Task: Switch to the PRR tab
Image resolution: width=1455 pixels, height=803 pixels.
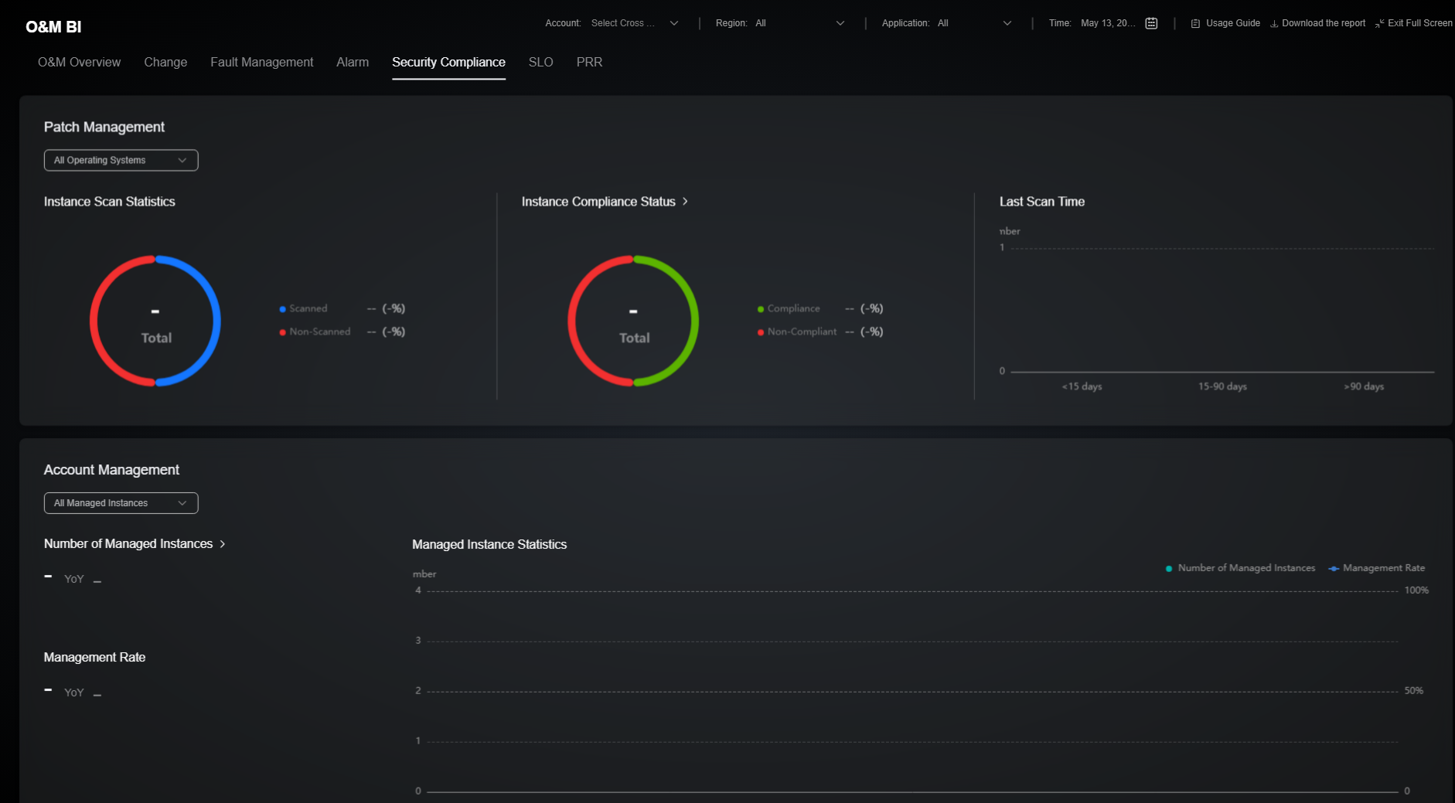Action: [x=589, y=62]
